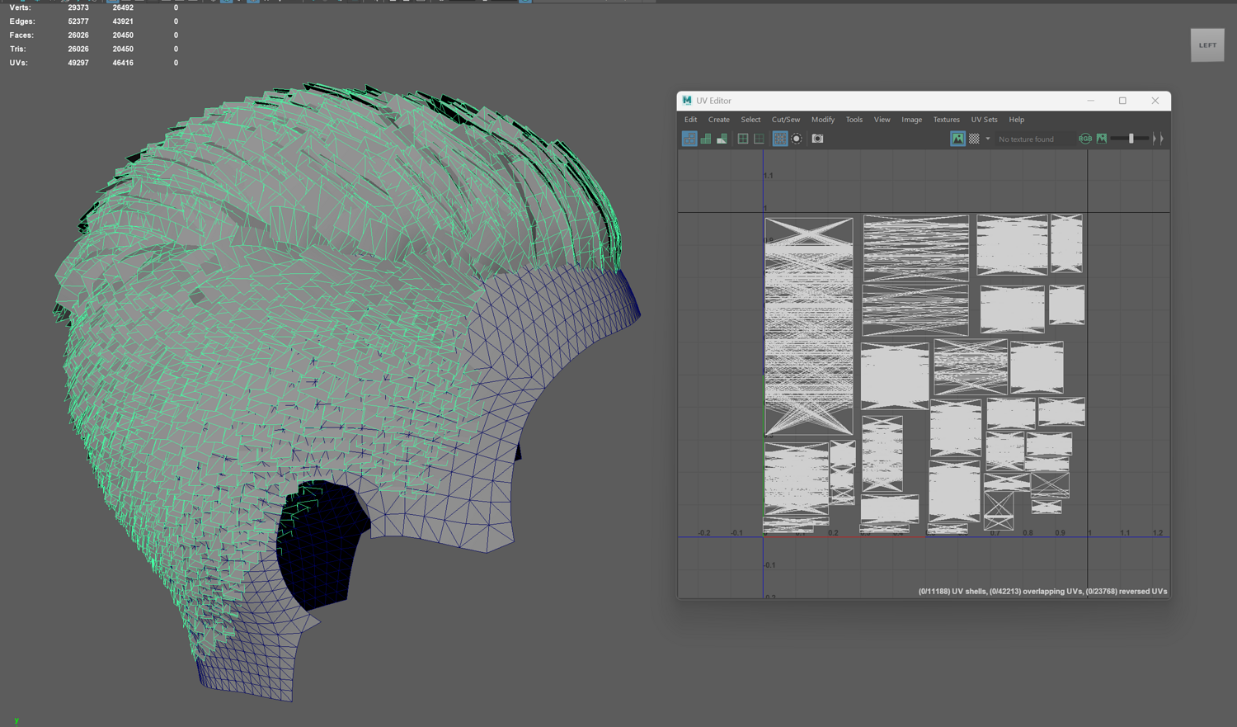Click the 'UVs:' label in the HUD
The width and height of the screenshot is (1237, 727).
click(x=19, y=63)
